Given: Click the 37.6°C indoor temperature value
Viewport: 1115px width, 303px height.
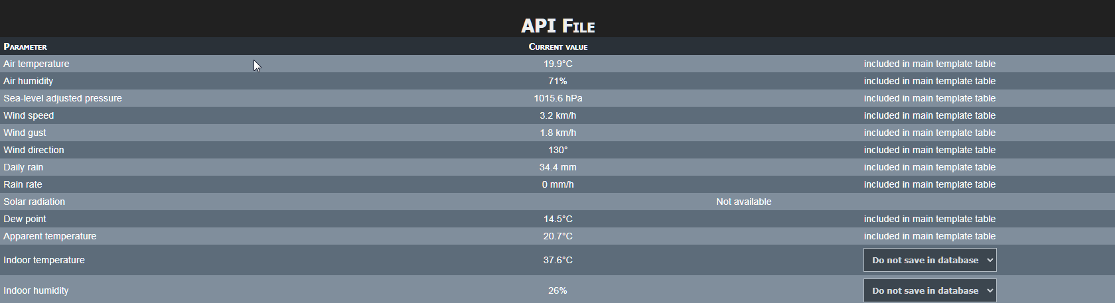Looking at the screenshot, I should click(x=557, y=260).
